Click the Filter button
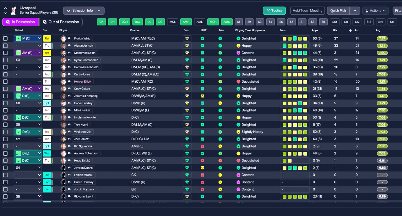Viewport: 402px width, 216px height. [x=398, y=11]
